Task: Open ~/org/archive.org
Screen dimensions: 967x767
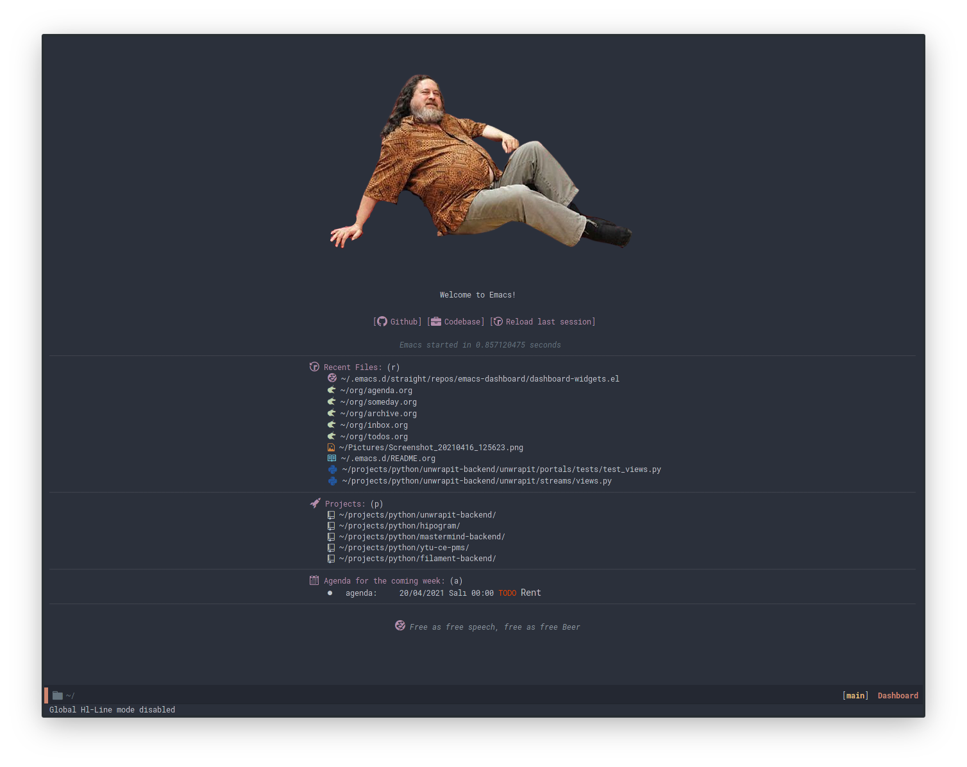Action: (378, 414)
